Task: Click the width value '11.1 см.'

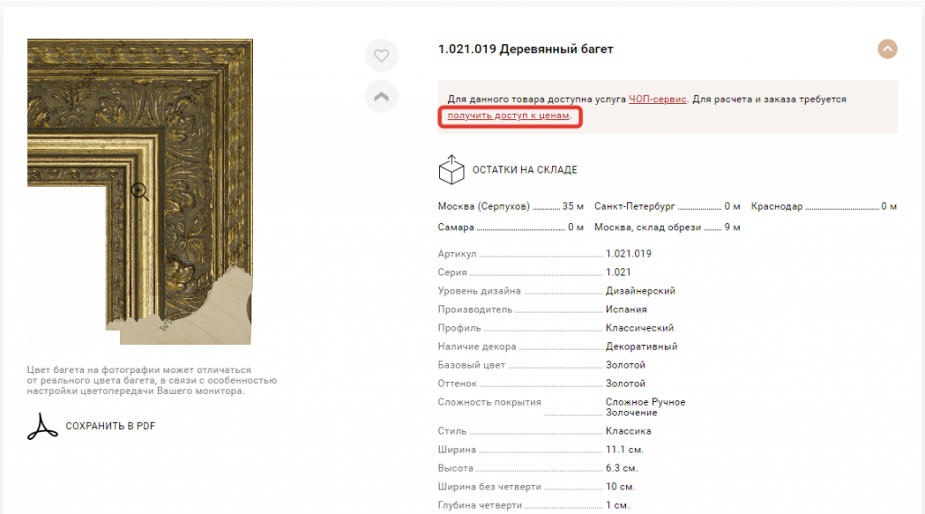Action: click(624, 450)
